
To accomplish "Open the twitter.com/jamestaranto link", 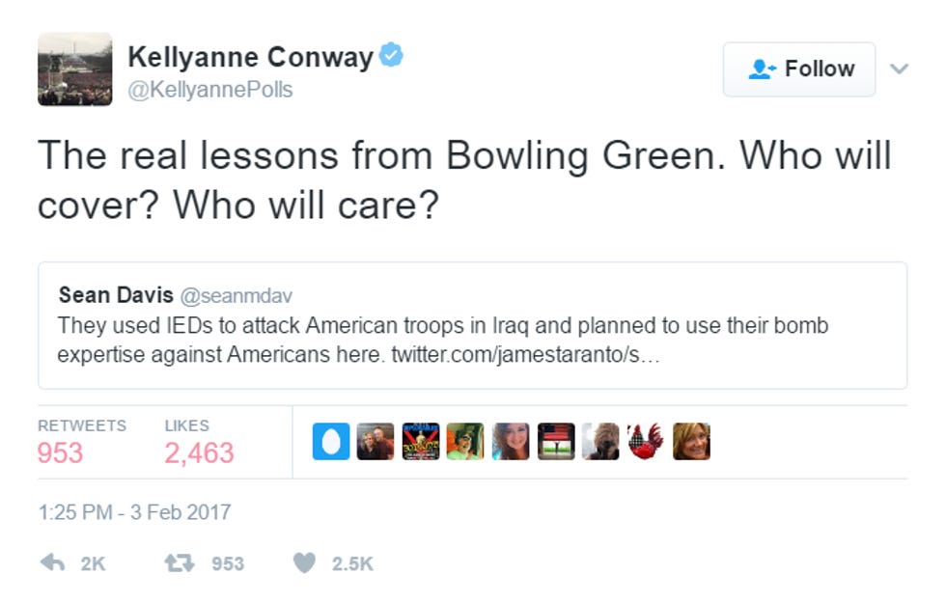I will (x=525, y=354).
